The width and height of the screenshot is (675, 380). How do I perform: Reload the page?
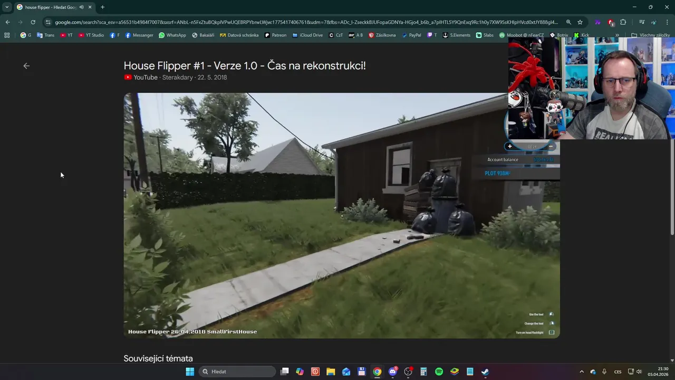point(33,22)
